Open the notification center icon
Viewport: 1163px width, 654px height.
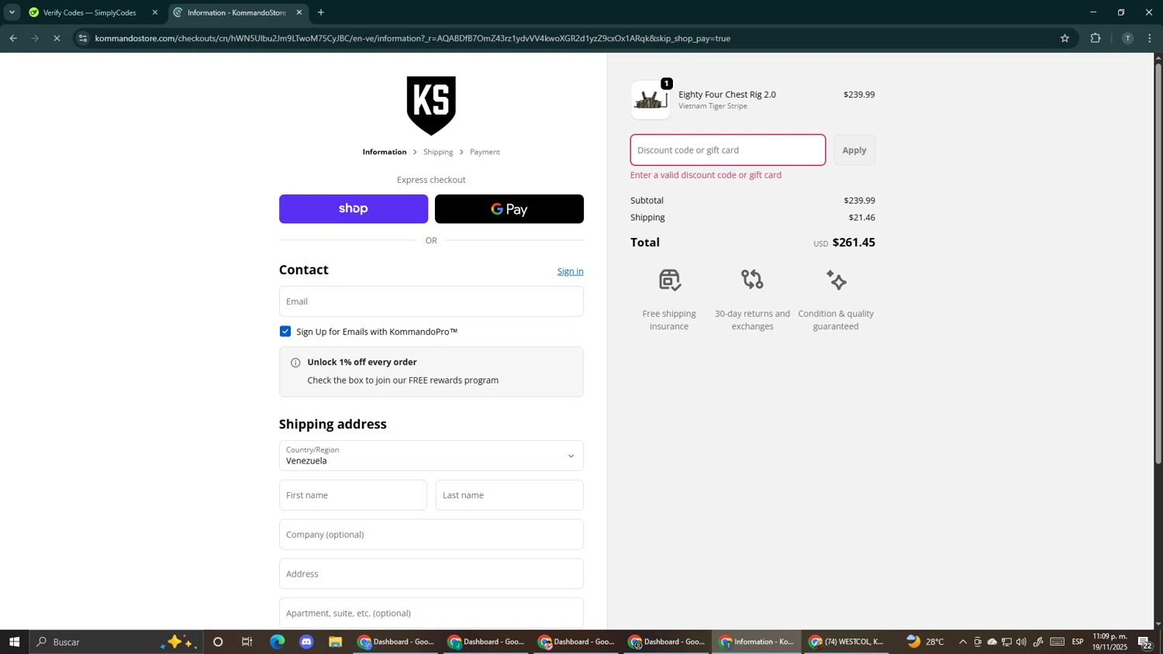click(x=1145, y=642)
